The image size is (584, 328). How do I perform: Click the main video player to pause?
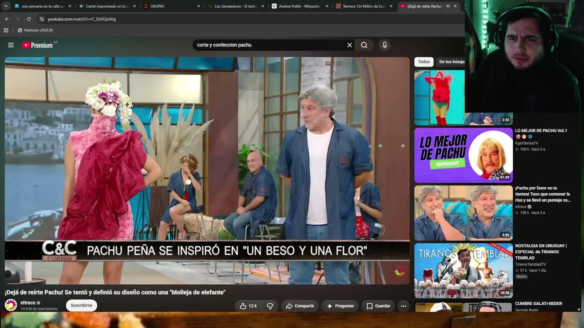click(207, 171)
